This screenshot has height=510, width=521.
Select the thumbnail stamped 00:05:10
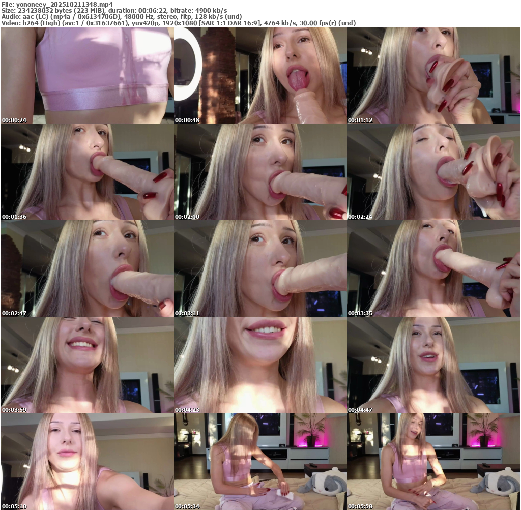(x=88, y=462)
